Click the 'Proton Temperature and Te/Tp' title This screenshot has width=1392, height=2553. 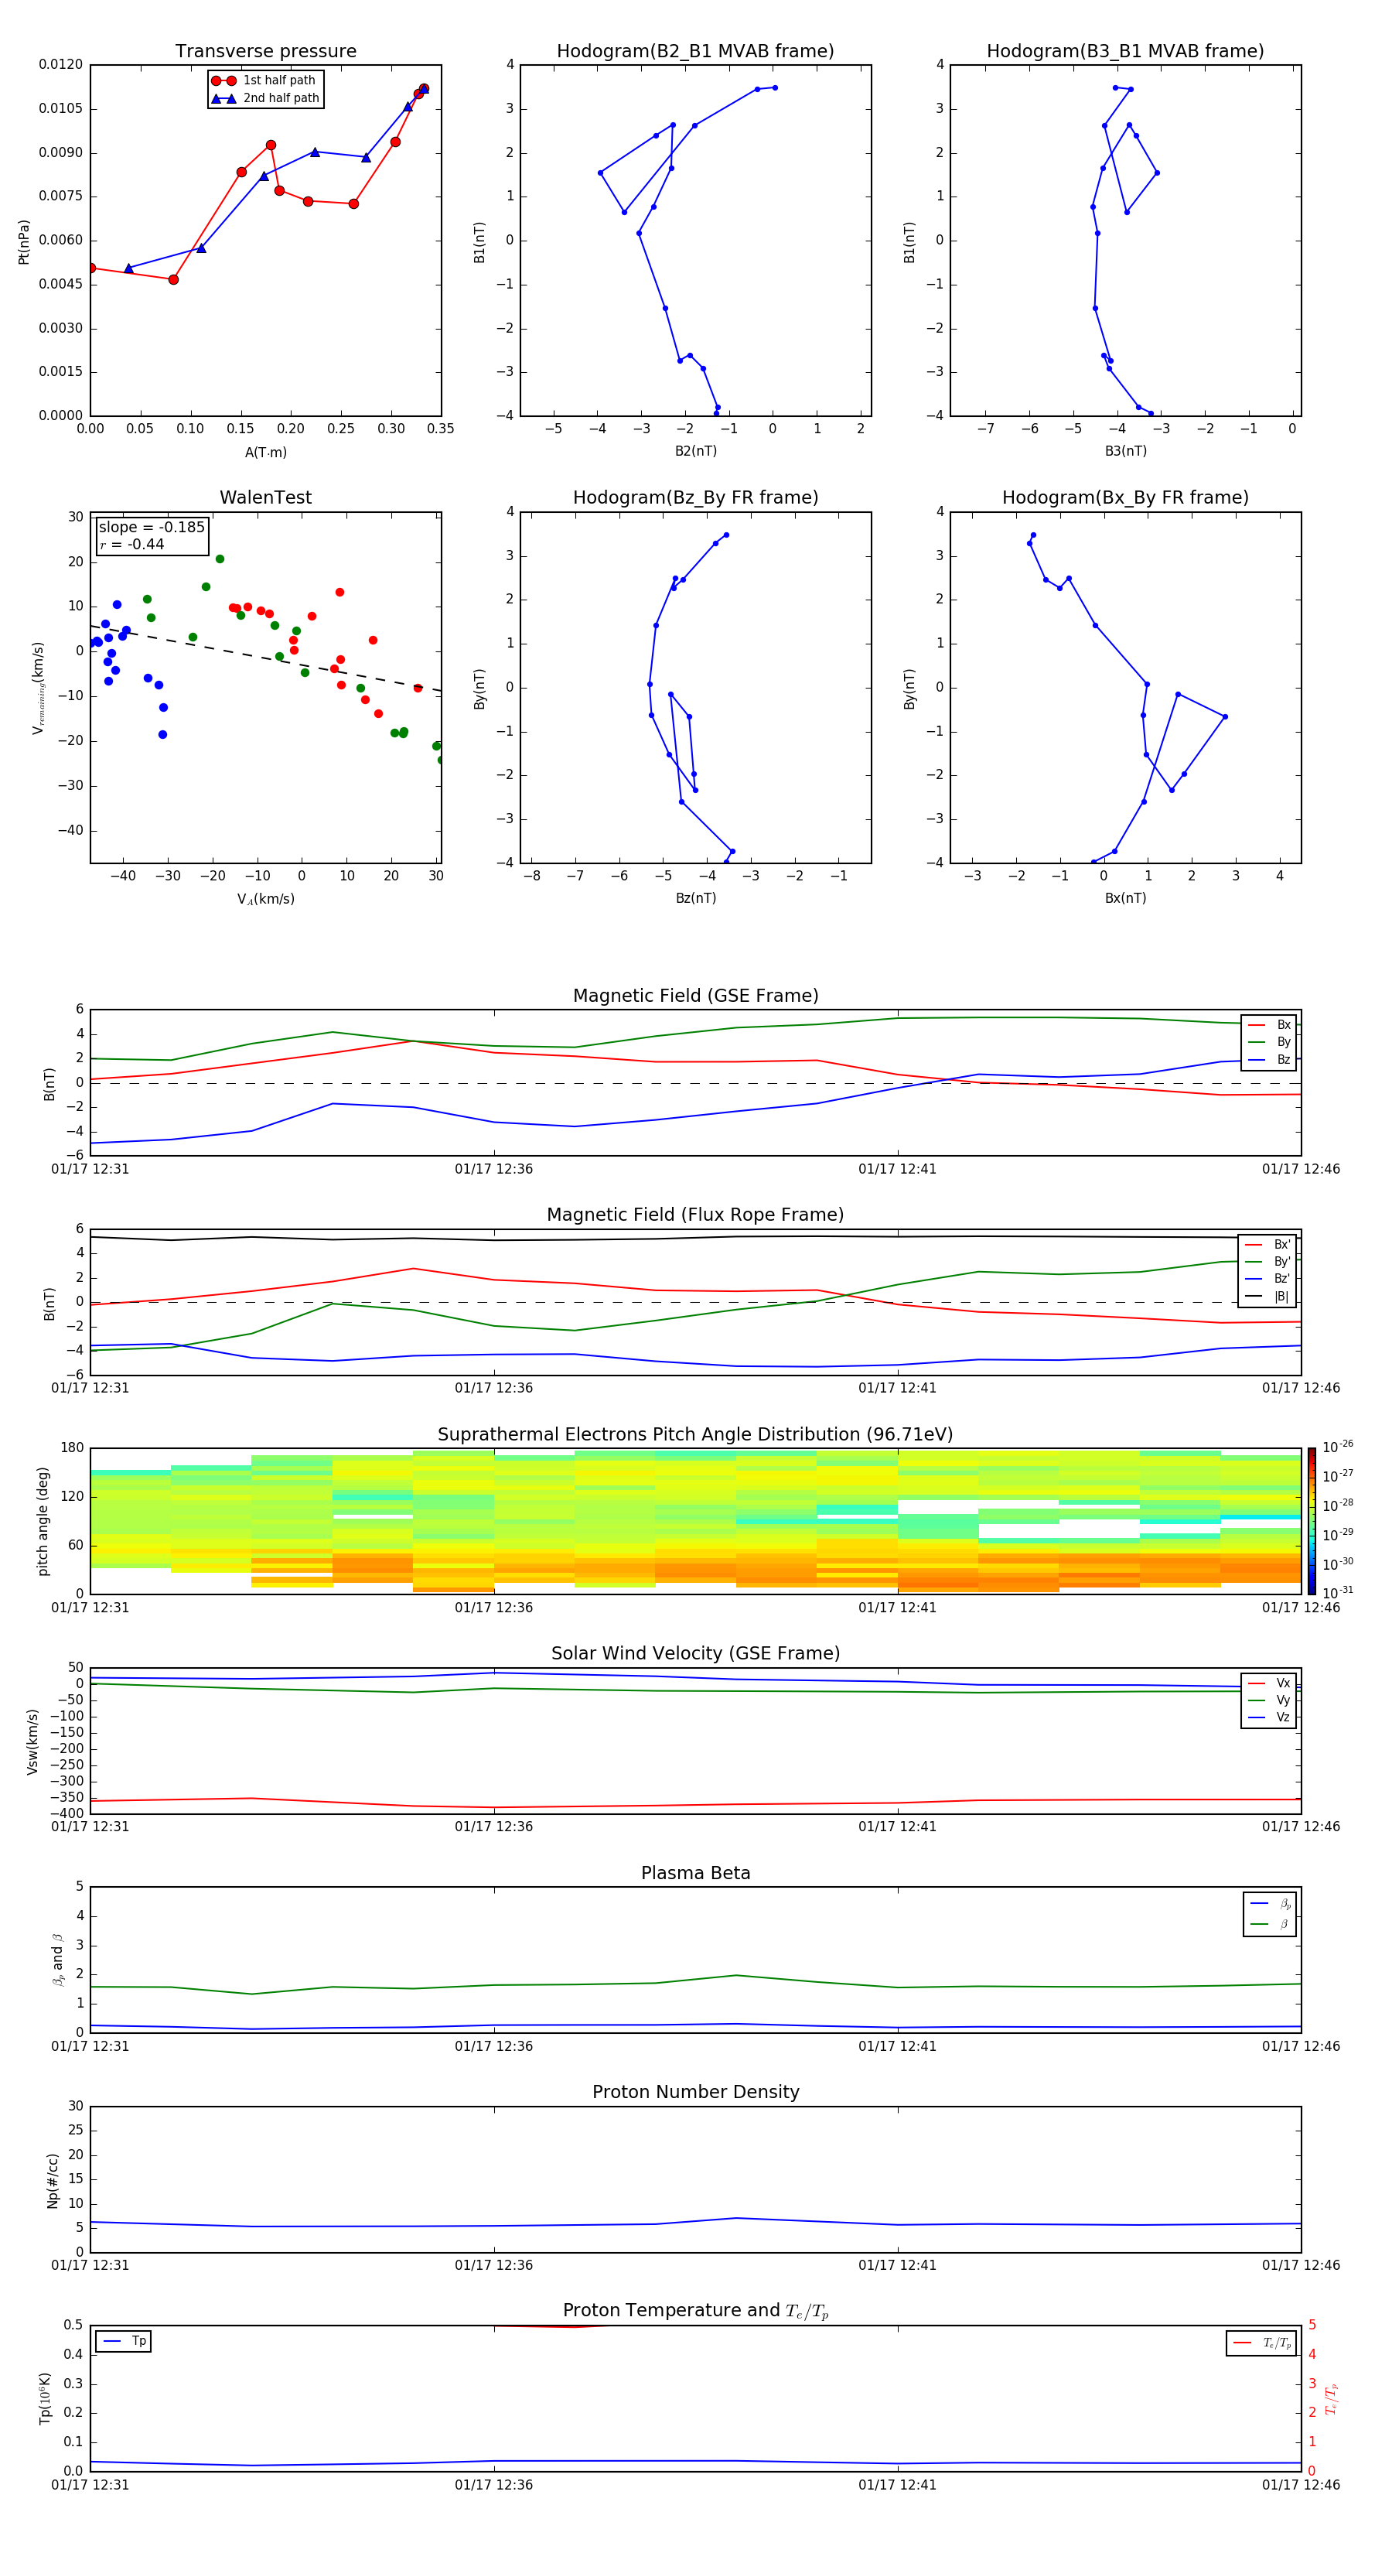[695, 2311]
